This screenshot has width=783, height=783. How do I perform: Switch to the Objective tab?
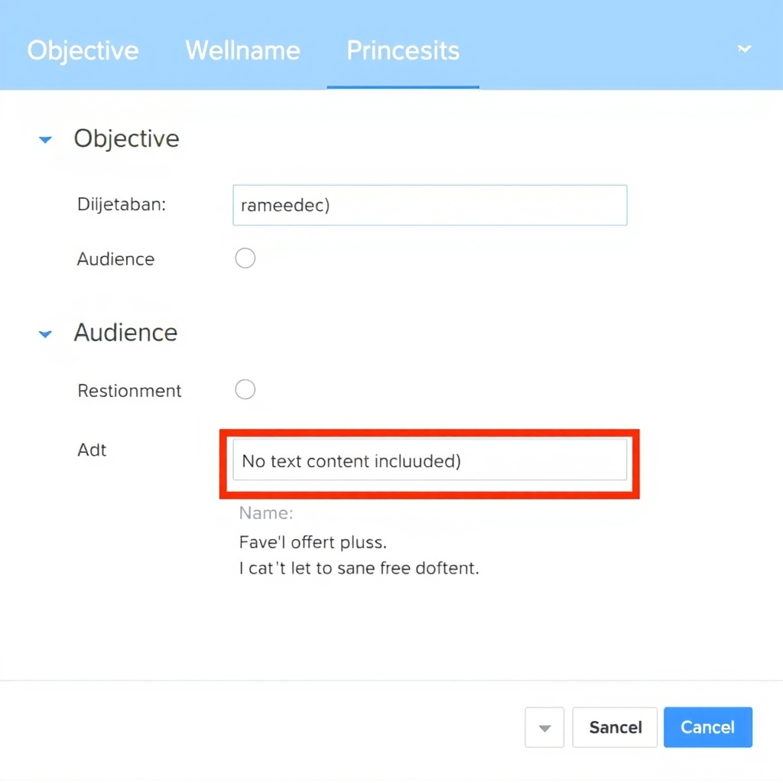83,50
